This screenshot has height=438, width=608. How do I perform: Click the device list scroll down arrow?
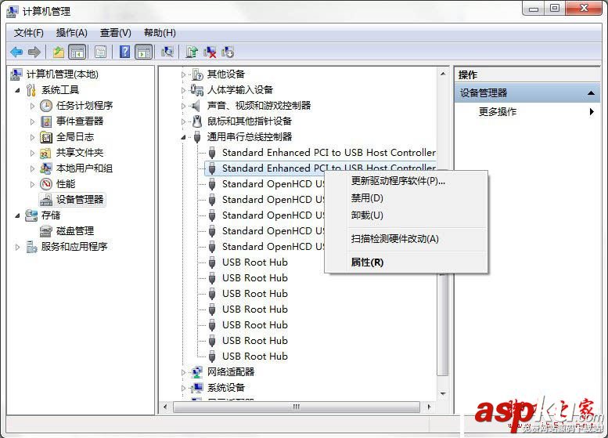click(443, 394)
